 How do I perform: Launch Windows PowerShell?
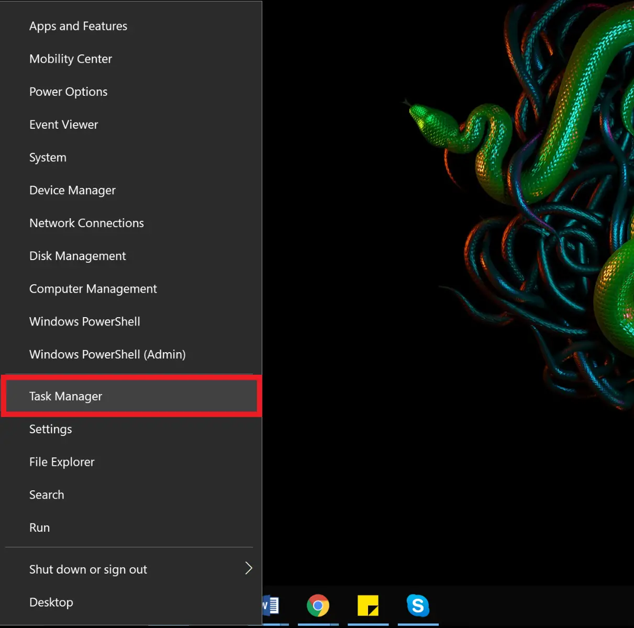tap(84, 321)
